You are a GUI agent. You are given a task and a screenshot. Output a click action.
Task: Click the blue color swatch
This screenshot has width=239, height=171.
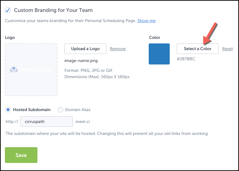click(159, 54)
